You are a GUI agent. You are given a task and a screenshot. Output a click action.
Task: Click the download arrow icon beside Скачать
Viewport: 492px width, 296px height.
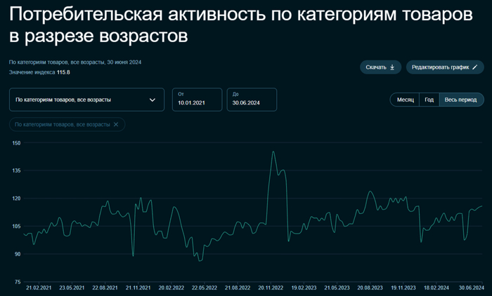392,67
